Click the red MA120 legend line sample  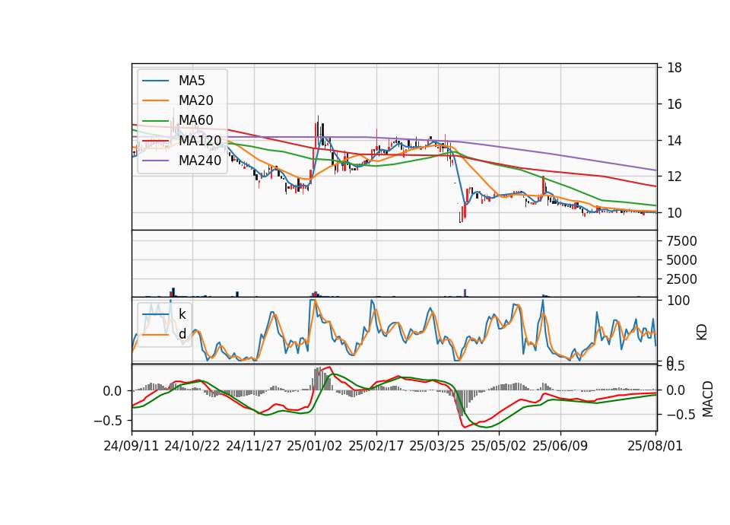[x=155, y=140]
